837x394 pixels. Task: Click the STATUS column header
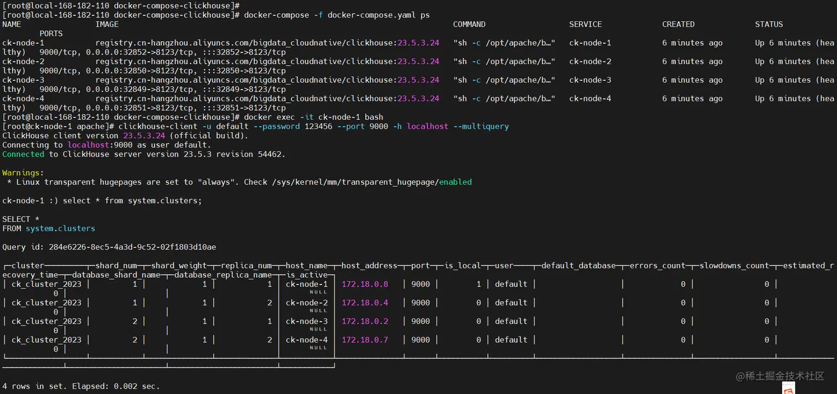pyautogui.click(x=769, y=24)
